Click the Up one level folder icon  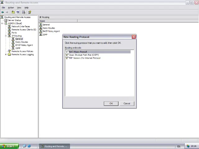(13, 12)
